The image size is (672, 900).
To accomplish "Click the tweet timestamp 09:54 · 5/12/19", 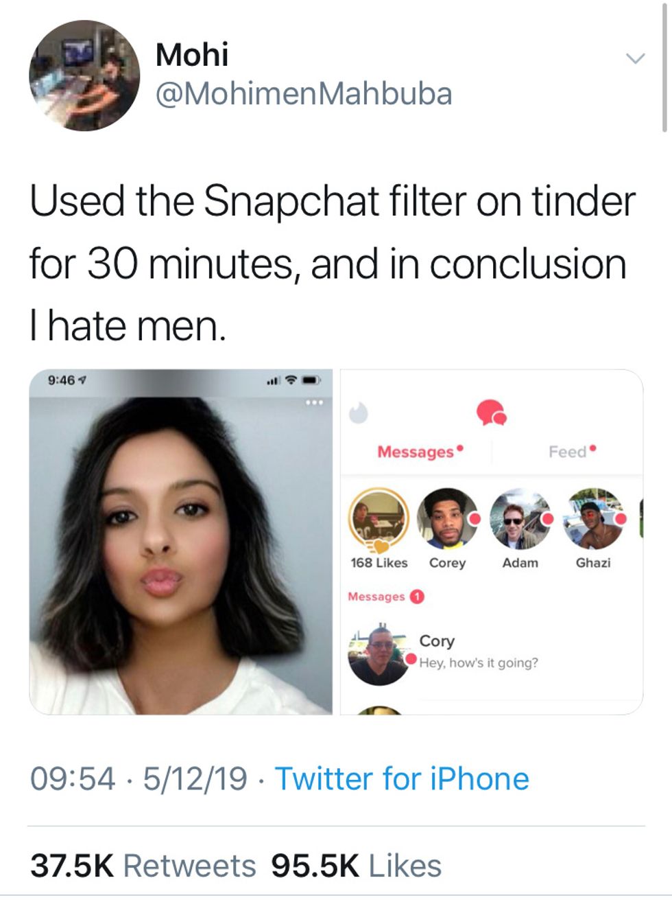I will (139, 779).
